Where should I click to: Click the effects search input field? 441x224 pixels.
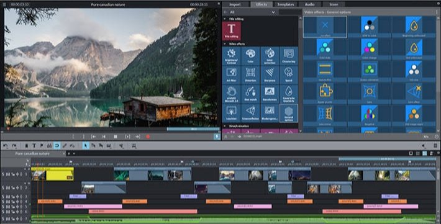click(290, 12)
